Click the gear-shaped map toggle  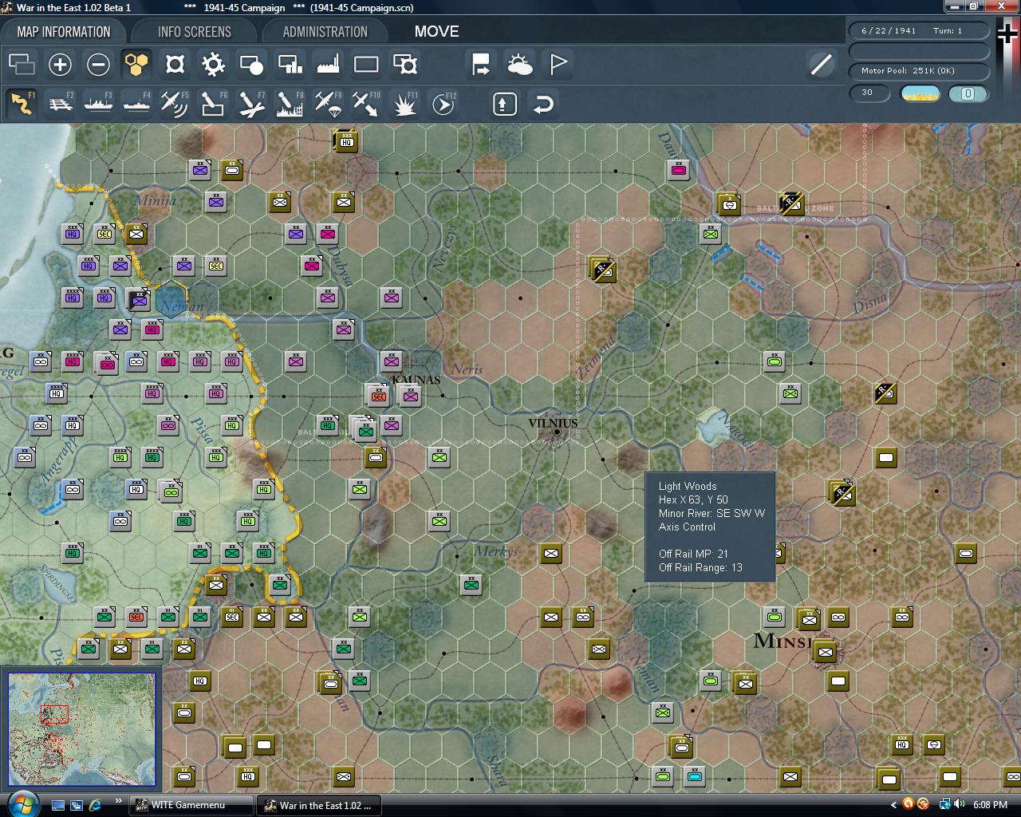[213, 64]
